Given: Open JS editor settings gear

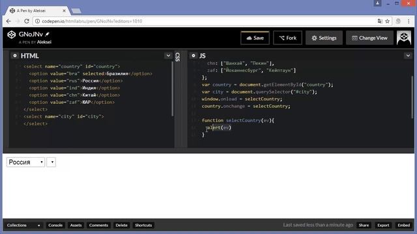Looking at the screenshot, I should (x=194, y=55).
